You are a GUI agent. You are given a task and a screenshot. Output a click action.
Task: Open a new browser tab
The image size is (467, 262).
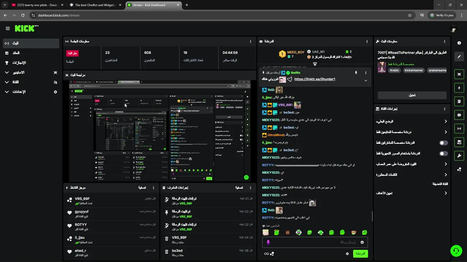187,5
